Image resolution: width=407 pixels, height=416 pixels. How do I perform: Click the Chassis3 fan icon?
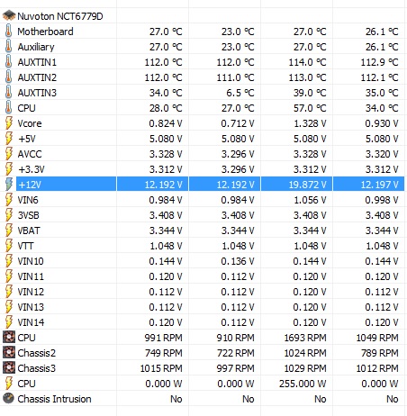(x=9, y=368)
